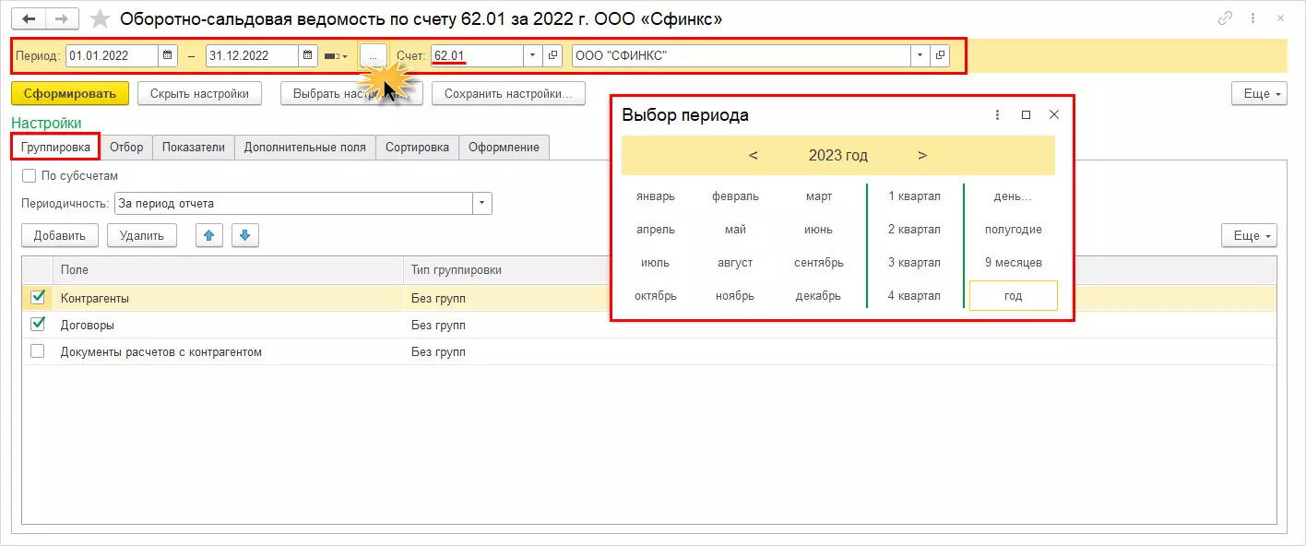Uncheck the Контрагенты checkbox
Viewport: 1306px width, 546px height.
(x=38, y=297)
